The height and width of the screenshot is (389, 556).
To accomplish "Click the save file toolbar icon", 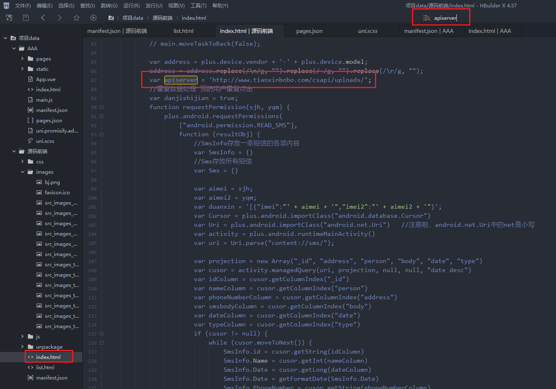I will coord(26,18).
